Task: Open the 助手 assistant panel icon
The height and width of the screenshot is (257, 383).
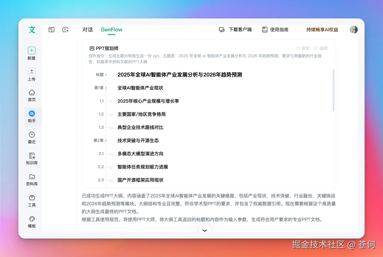Action: click(32, 114)
